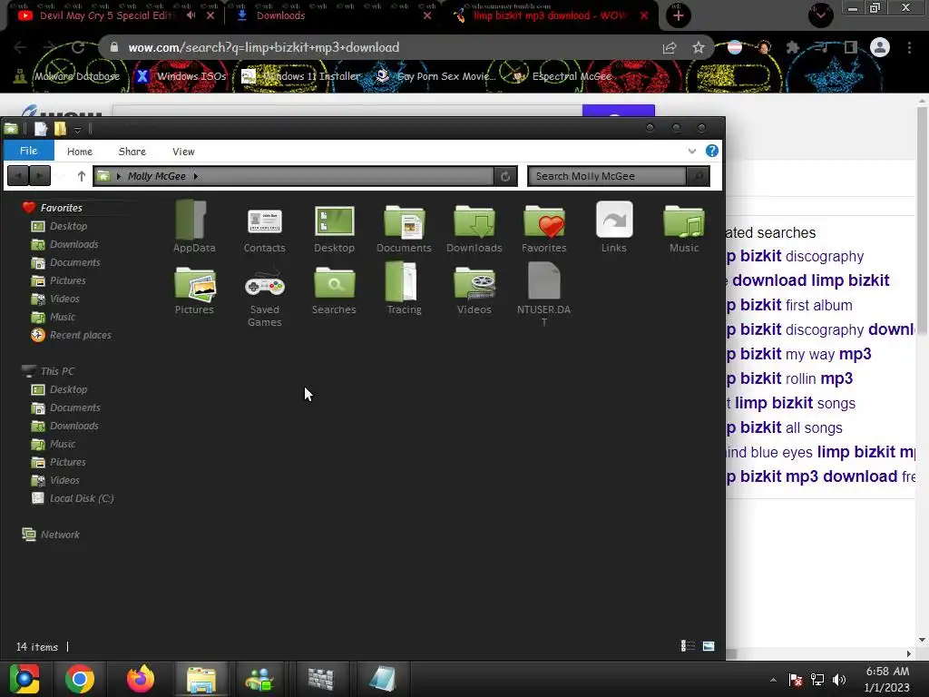The height and width of the screenshot is (697, 929).
Task: Click the Explorer back arrow
Action: (18, 176)
